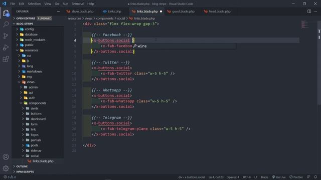Screen dimensions: 321x180
Task: Open the feedback icon in status bar
Action: pyautogui.click(x=308, y=177)
